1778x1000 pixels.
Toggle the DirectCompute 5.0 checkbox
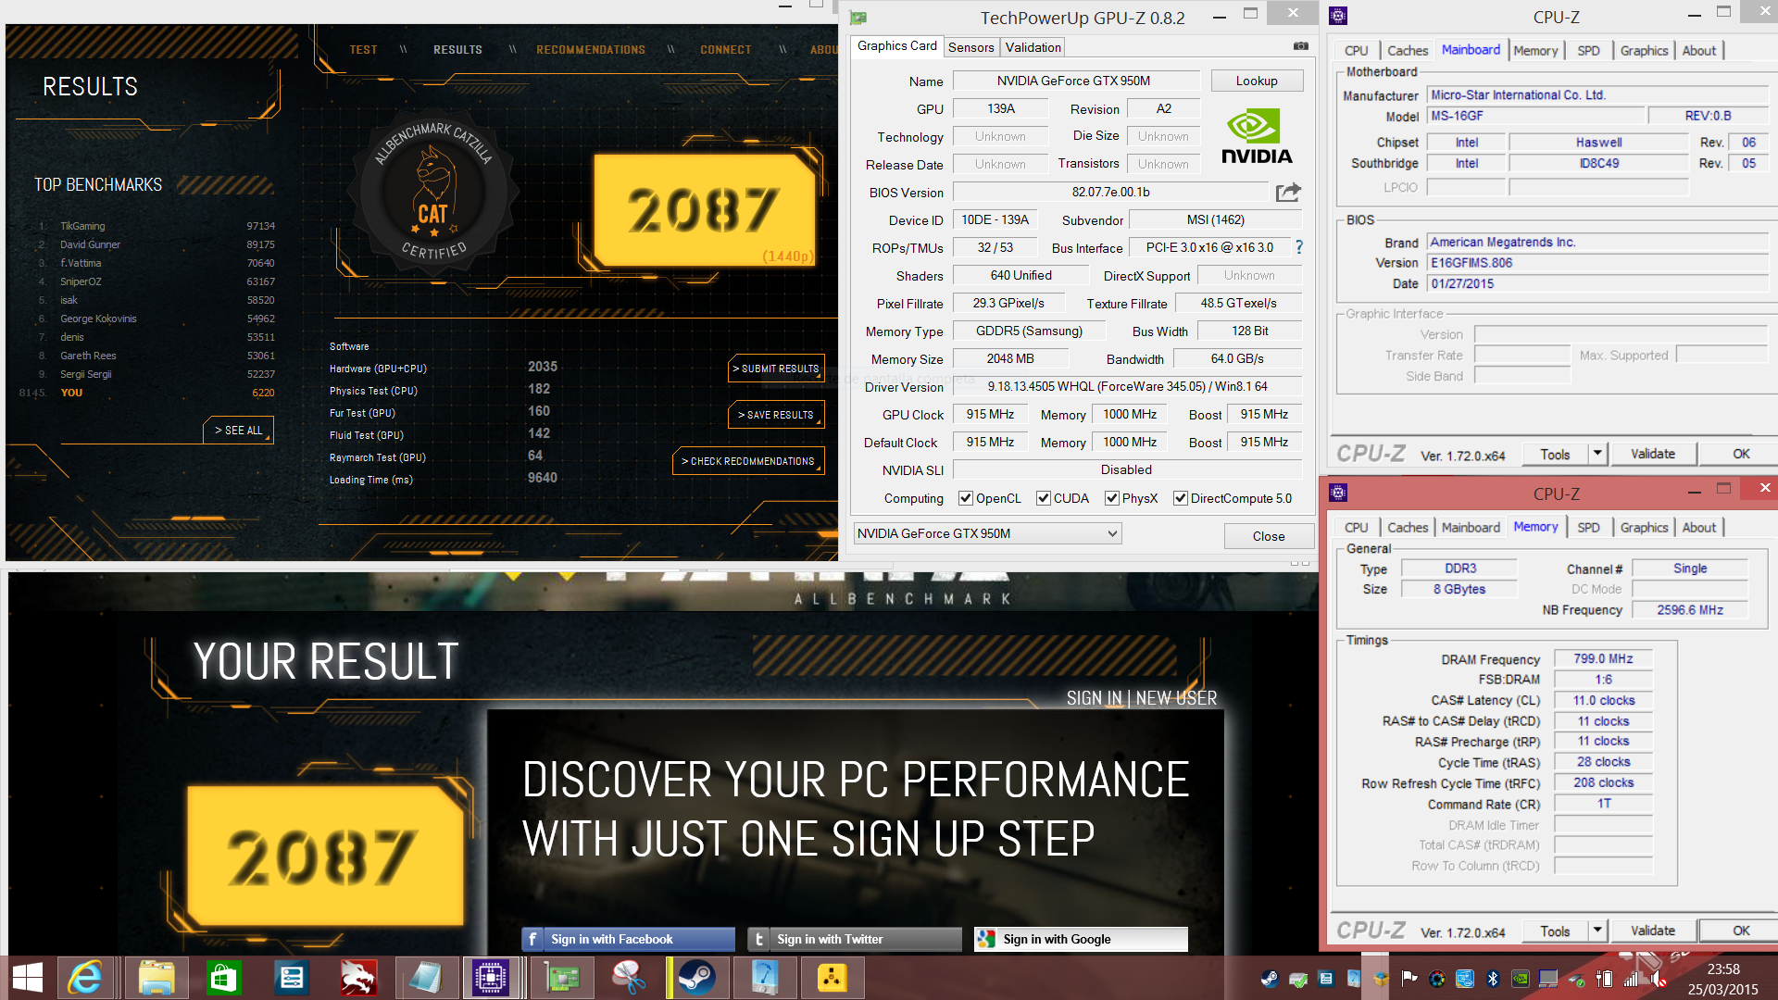point(1181,498)
